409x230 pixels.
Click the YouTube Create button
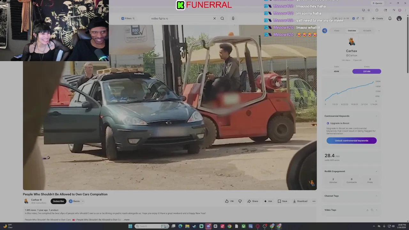click(377, 19)
